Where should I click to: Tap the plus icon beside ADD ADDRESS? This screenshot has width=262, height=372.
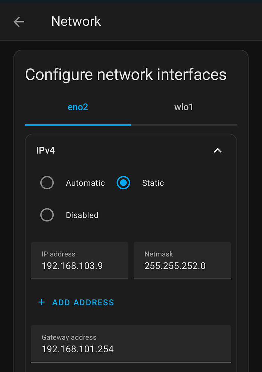coord(41,302)
